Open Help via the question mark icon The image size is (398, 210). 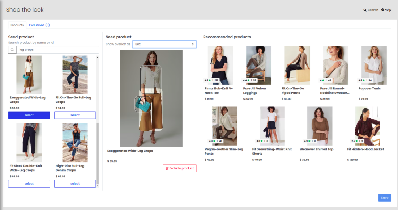(x=382, y=10)
